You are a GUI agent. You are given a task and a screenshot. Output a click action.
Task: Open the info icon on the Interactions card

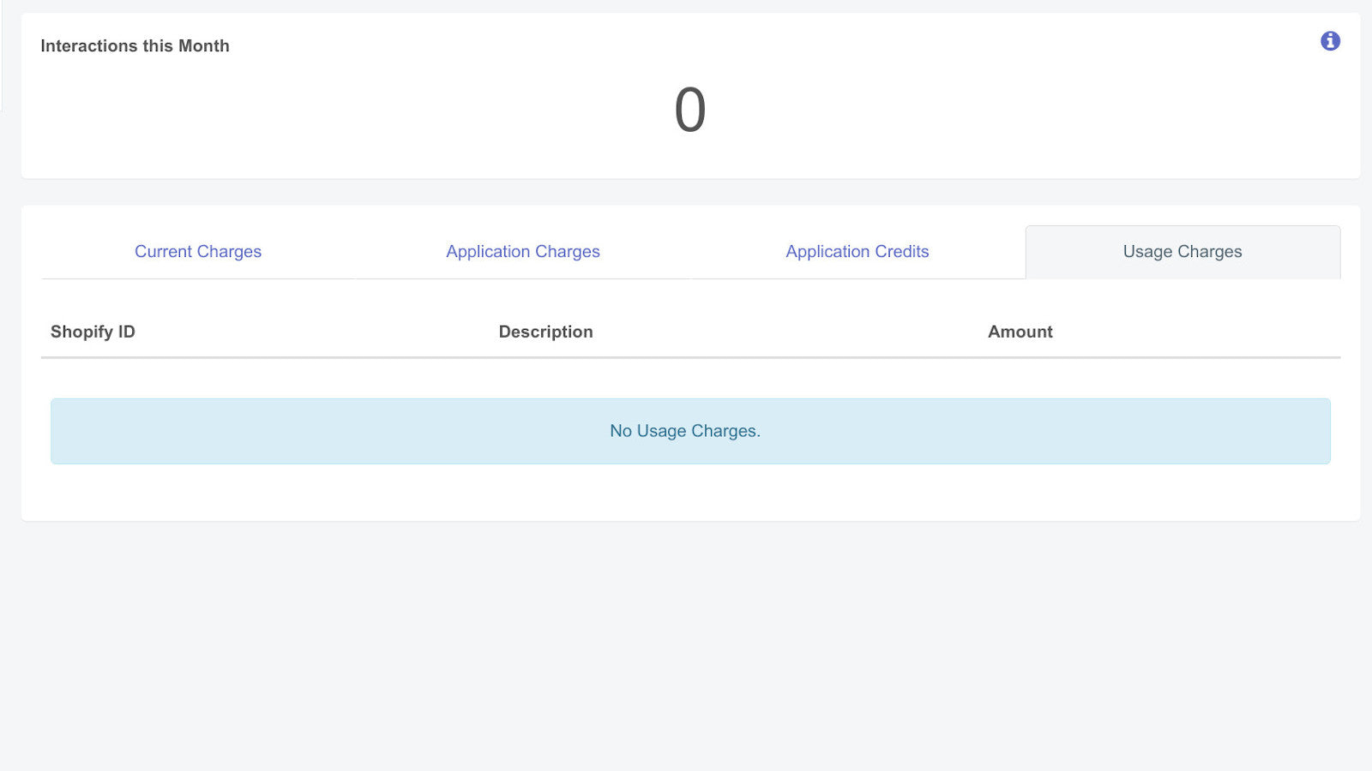click(1332, 40)
